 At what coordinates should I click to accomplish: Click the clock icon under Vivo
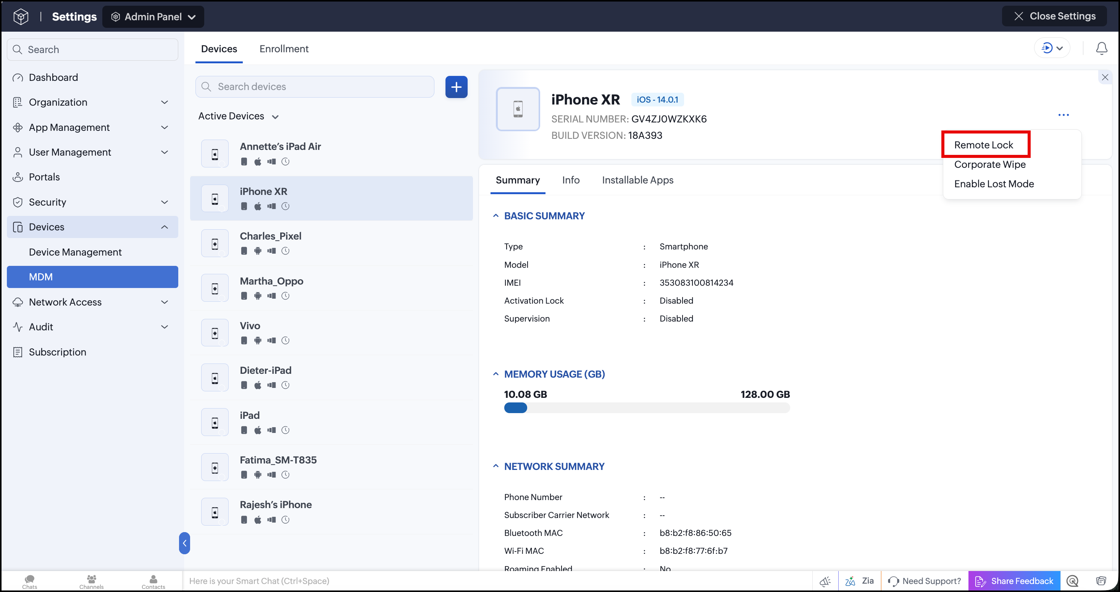click(285, 341)
